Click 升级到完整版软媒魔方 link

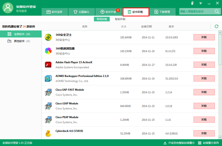(x=181, y=143)
